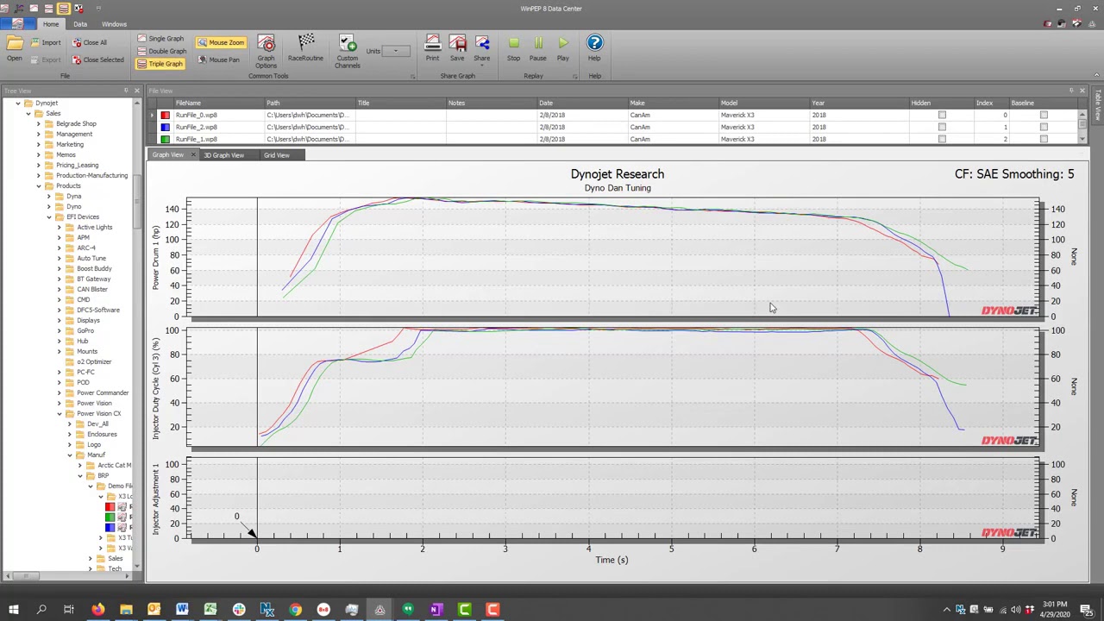This screenshot has width=1104, height=621.
Task: Select the Boost Buddy folder
Action: [94, 268]
